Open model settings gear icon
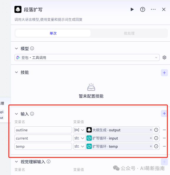This screenshot has height=175, width=170. [x=164, y=57]
